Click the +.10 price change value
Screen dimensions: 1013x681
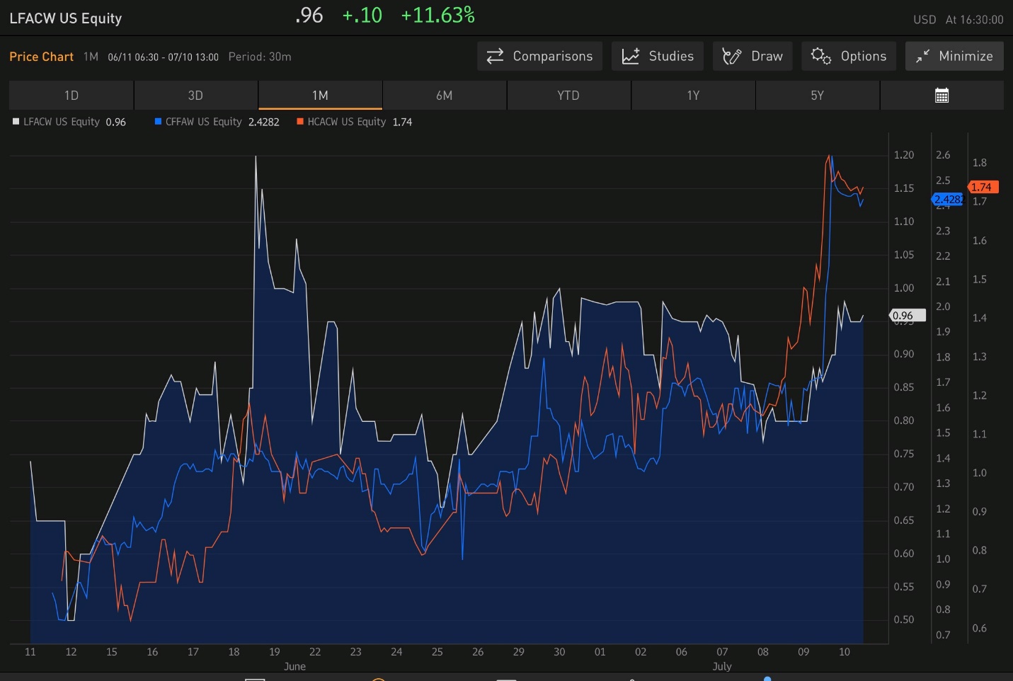(x=362, y=15)
